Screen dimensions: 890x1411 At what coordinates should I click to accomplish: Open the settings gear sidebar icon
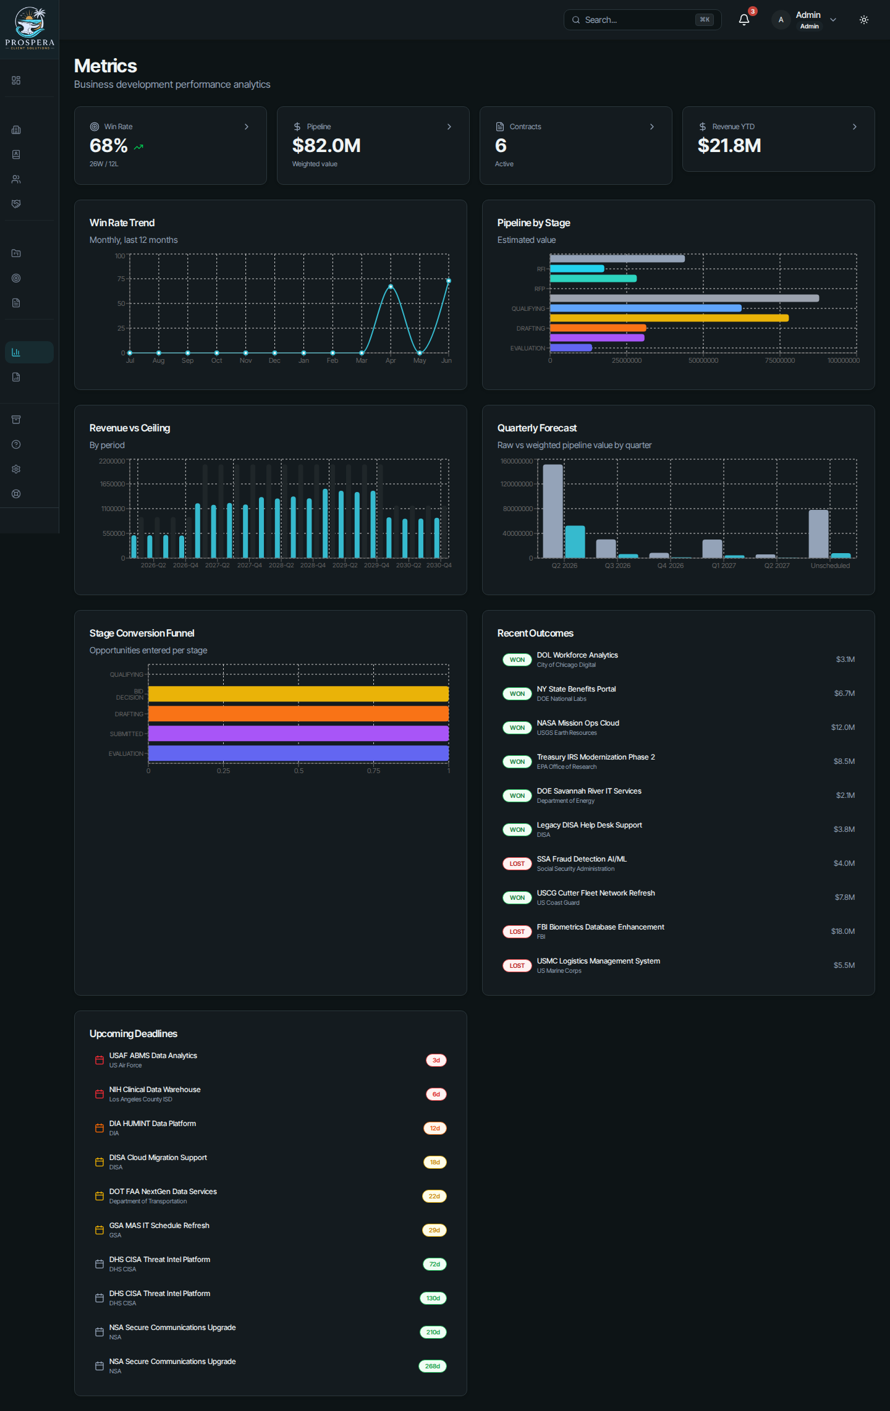(16, 469)
